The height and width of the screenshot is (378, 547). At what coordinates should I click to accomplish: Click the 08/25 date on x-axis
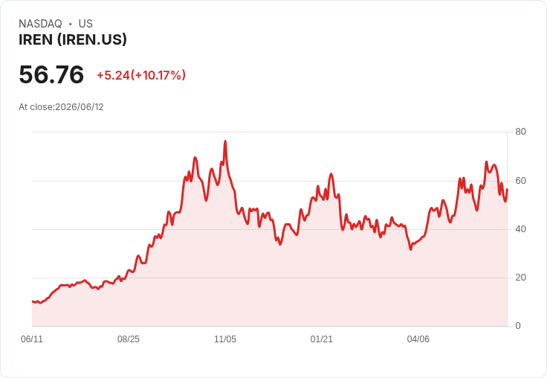click(129, 339)
